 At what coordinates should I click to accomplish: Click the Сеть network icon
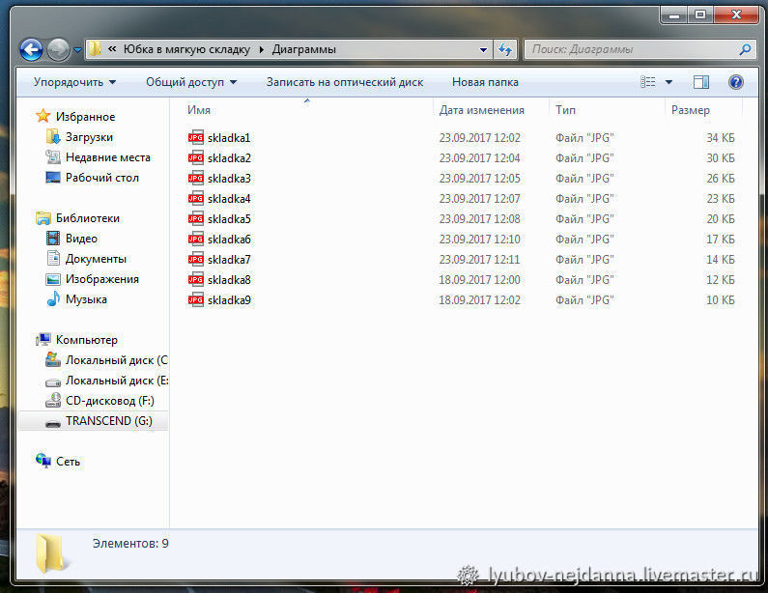pyautogui.click(x=43, y=461)
